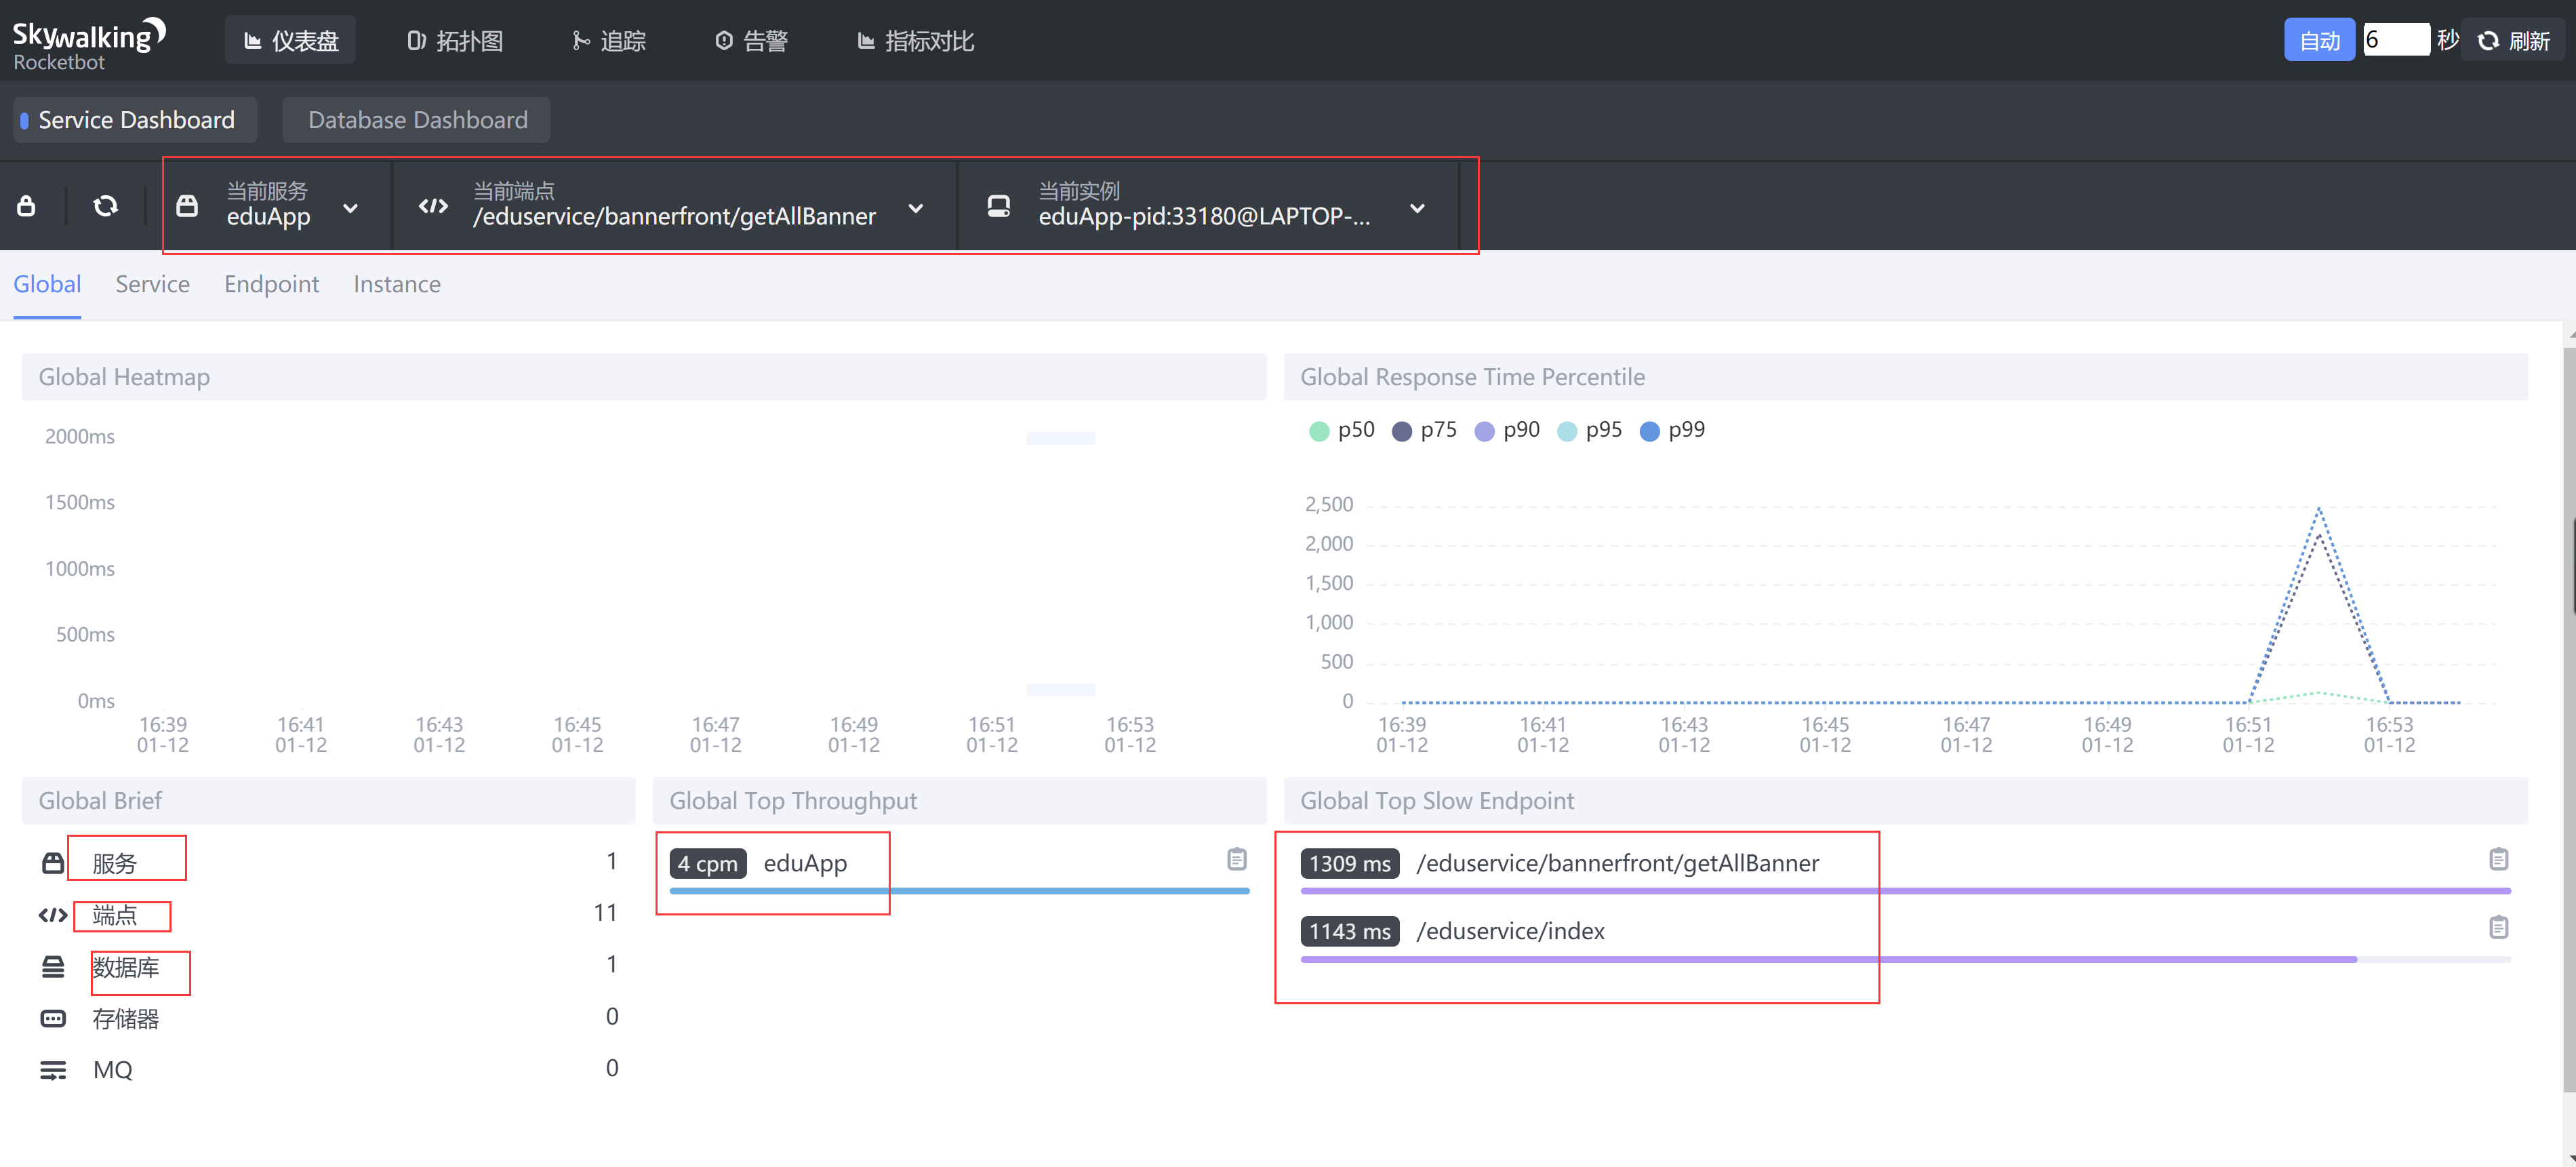Click the reload icon beside lock

point(105,206)
